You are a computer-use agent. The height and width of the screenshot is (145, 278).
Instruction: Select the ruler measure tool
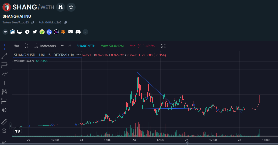[4, 122]
